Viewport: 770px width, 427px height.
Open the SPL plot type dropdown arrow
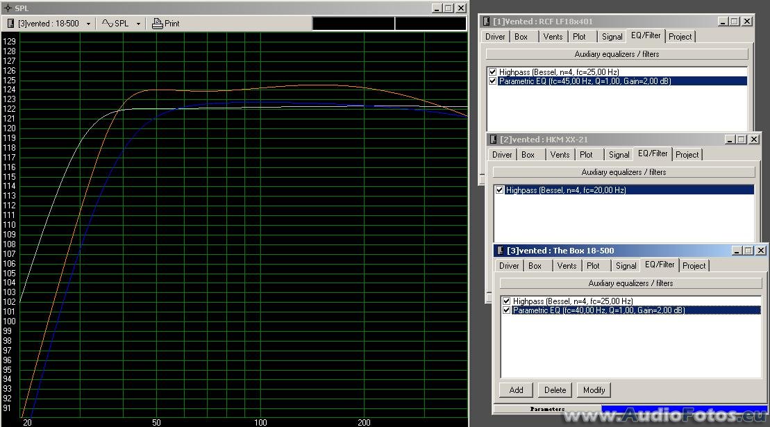(138, 24)
